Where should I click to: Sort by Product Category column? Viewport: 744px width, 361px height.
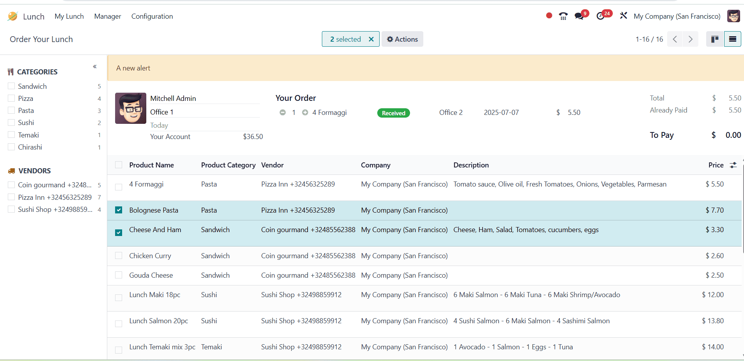[228, 165]
